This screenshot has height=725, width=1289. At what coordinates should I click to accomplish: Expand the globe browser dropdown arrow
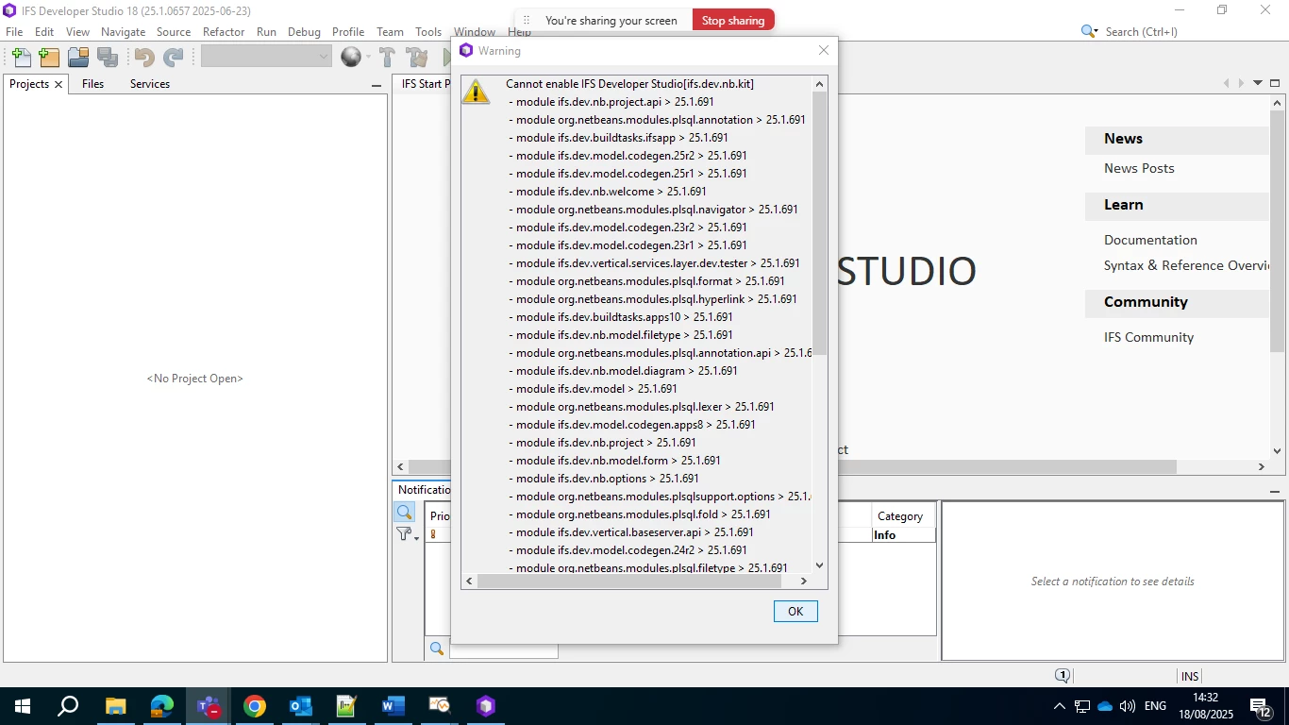(x=368, y=58)
